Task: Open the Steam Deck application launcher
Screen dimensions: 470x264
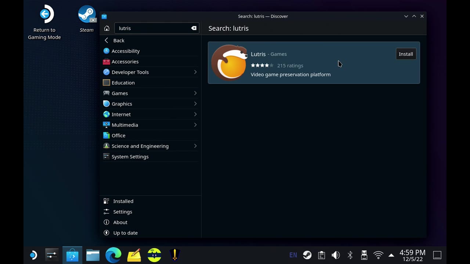Action: point(33,255)
